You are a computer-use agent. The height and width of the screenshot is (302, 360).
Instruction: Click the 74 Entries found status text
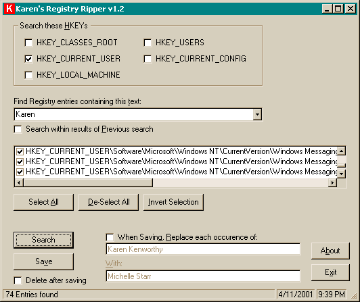coord(32,295)
